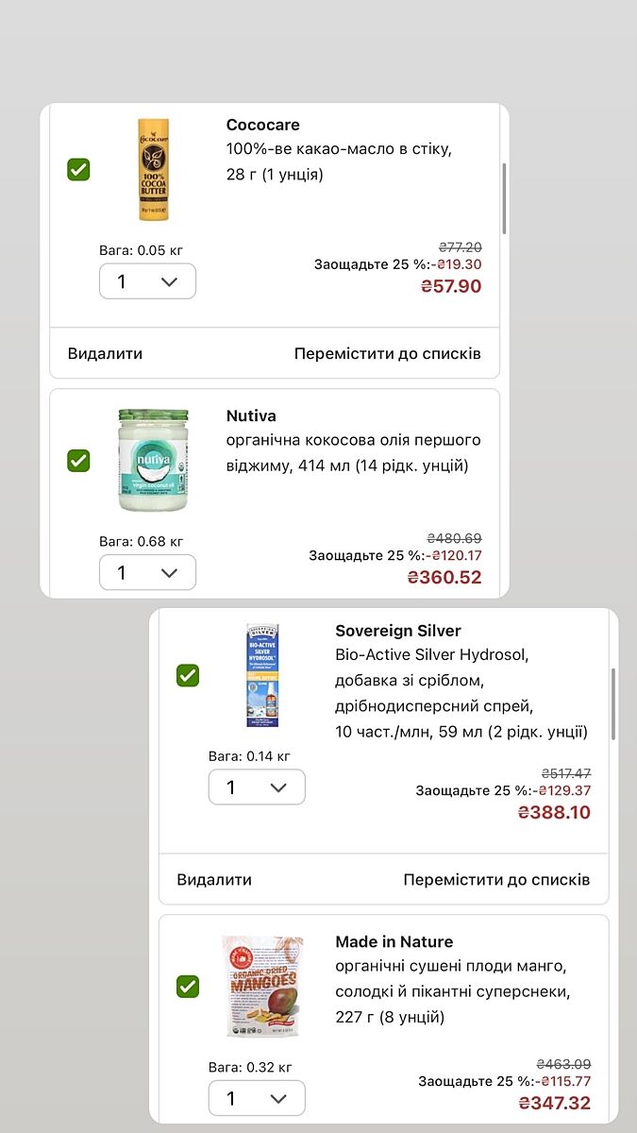Click Видалити under the Cococare item
637x1133 pixels.
(105, 354)
